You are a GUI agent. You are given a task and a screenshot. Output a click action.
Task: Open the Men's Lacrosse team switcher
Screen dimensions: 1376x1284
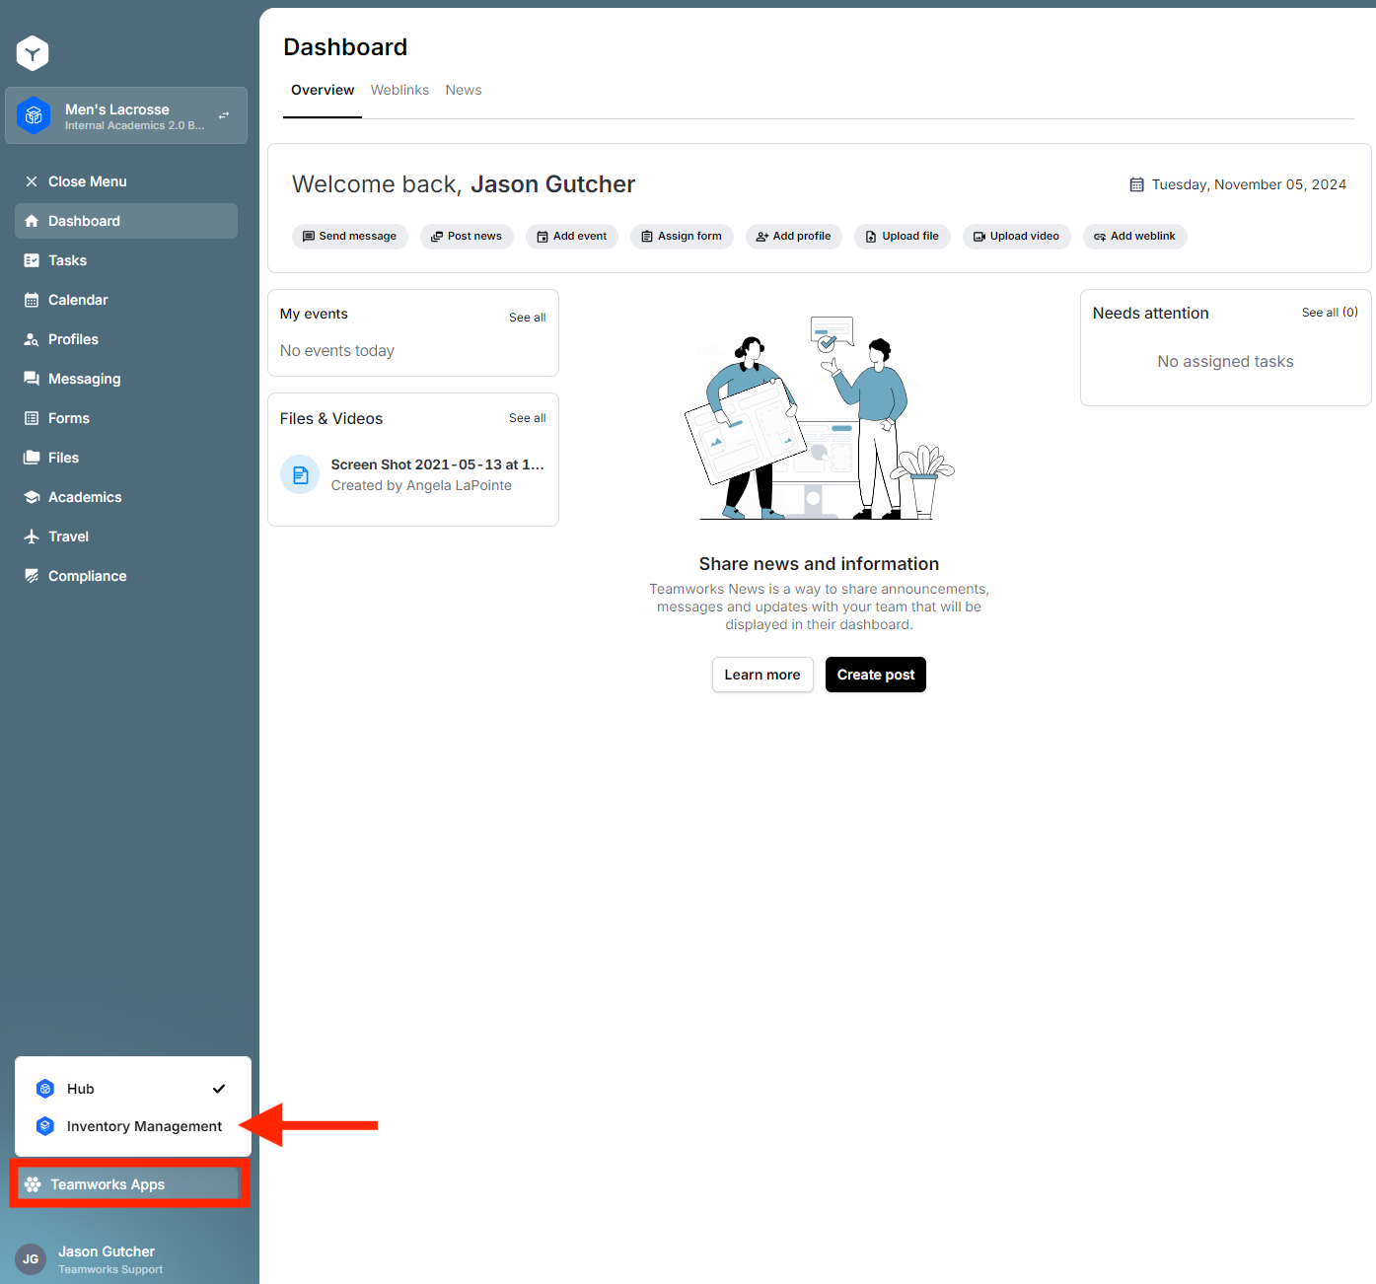(125, 115)
